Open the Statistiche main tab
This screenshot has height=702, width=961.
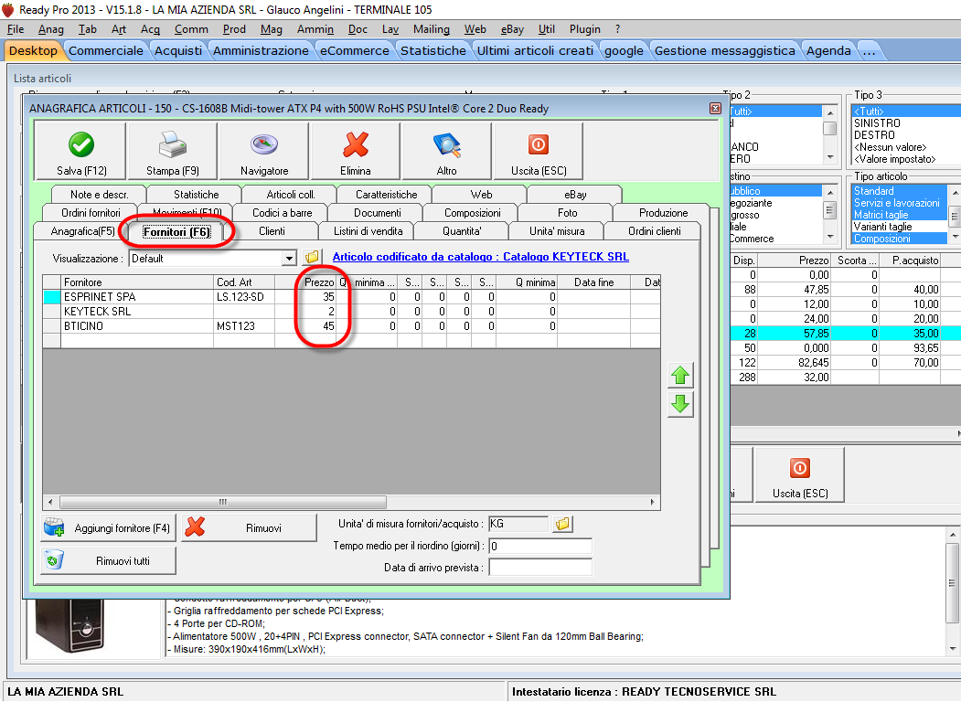pyautogui.click(x=433, y=50)
